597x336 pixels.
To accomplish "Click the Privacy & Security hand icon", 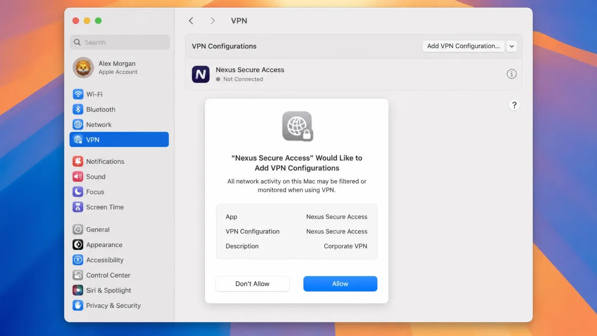I will coord(78,306).
